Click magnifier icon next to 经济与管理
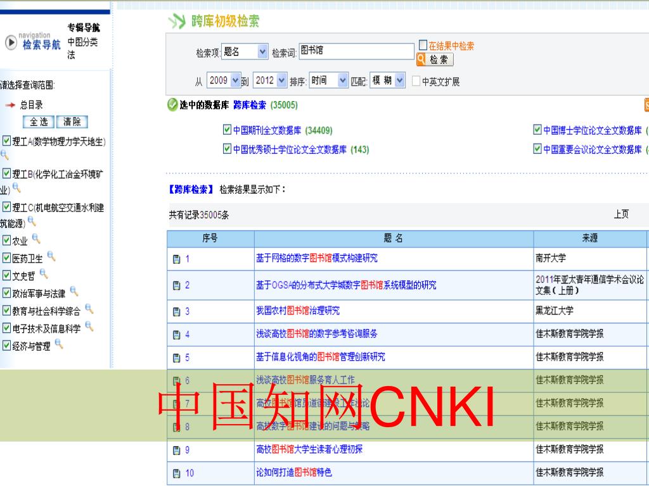649x486 pixels. [x=59, y=344]
